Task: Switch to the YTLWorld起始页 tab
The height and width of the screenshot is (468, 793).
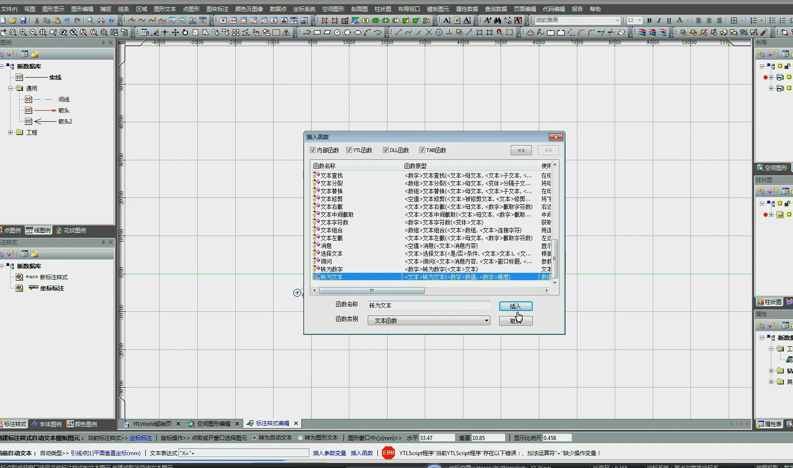Action: (x=152, y=423)
